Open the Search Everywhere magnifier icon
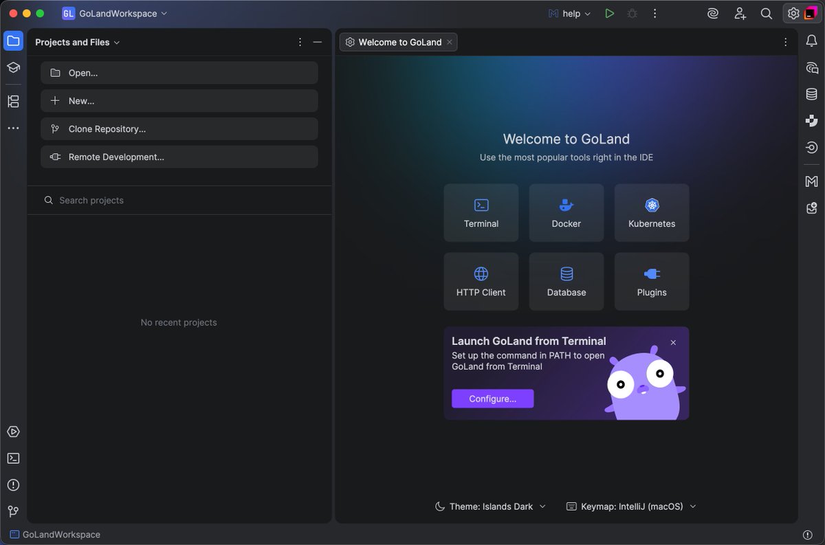Image resolution: width=825 pixels, height=545 pixels. click(767, 13)
